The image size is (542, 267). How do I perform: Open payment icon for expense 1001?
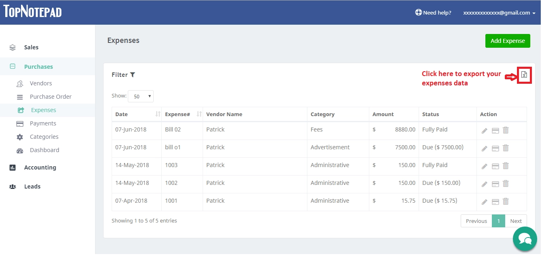tap(495, 202)
